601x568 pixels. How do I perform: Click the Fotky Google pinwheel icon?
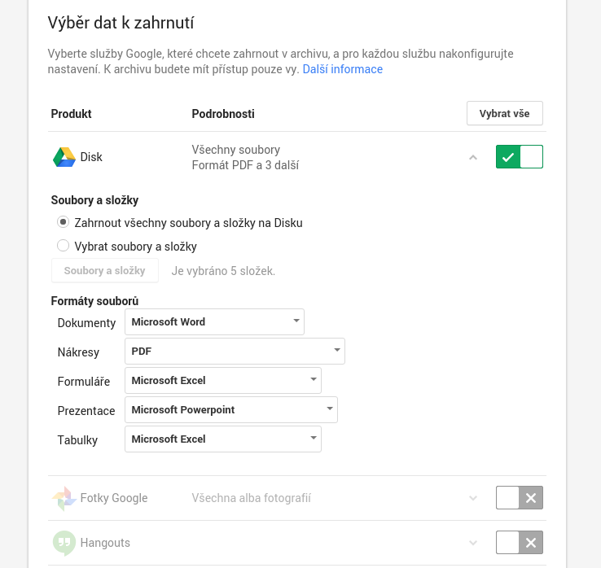click(64, 498)
